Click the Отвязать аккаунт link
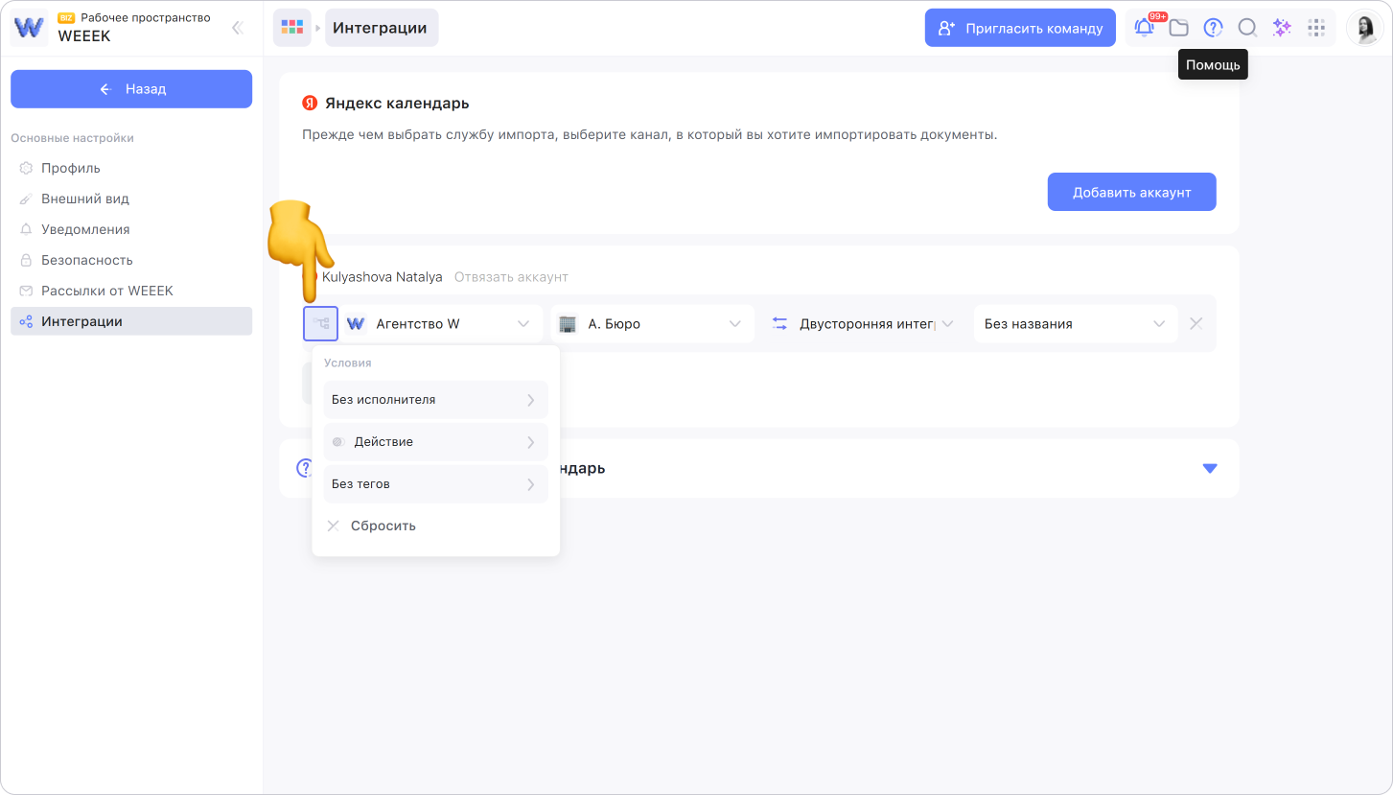1393x795 pixels. pos(511,277)
